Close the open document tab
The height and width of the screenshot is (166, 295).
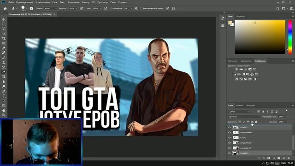click(55, 14)
